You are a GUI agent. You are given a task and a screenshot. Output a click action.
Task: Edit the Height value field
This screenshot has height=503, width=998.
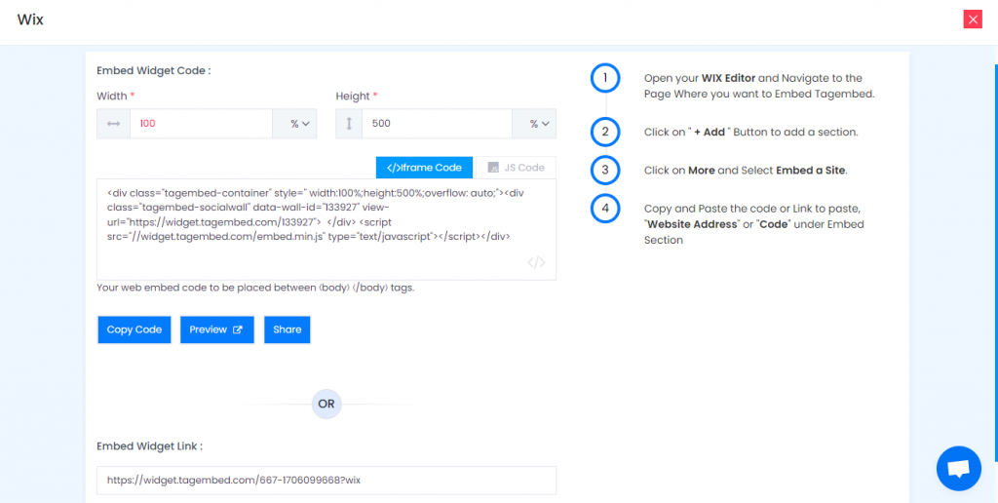coord(437,124)
